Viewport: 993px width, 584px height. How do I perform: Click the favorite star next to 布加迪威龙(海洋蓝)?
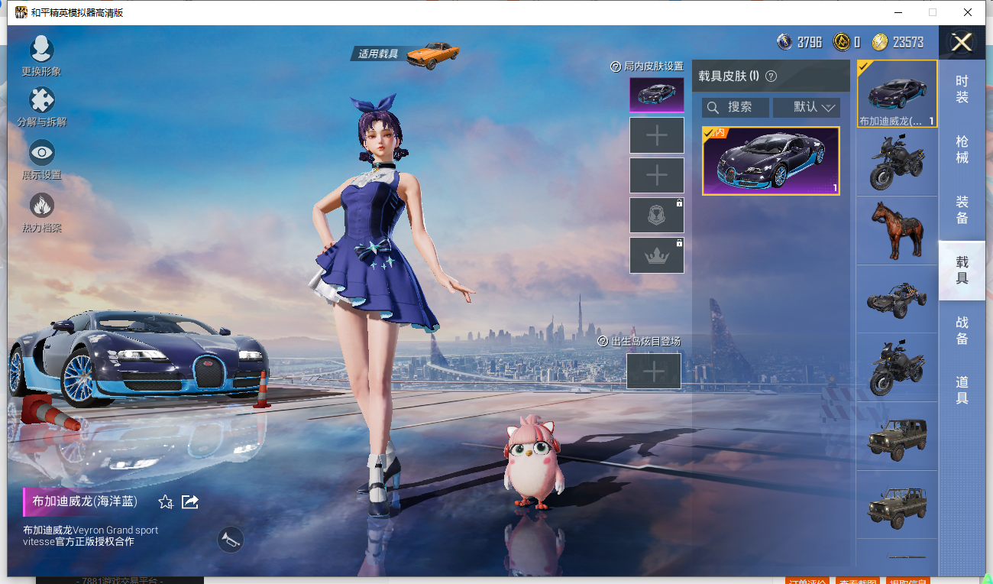pyautogui.click(x=165, y=501)
